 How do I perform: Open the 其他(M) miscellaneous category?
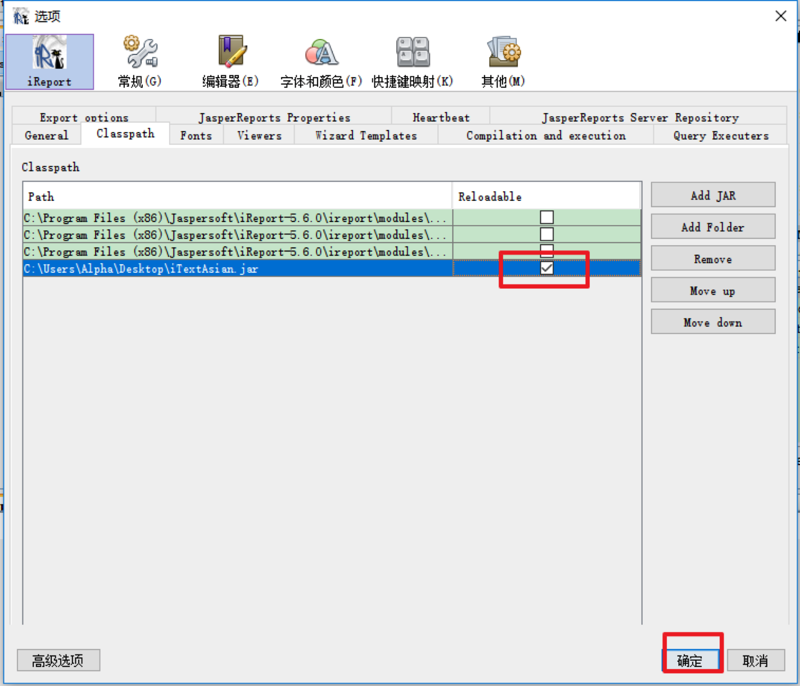503,62
